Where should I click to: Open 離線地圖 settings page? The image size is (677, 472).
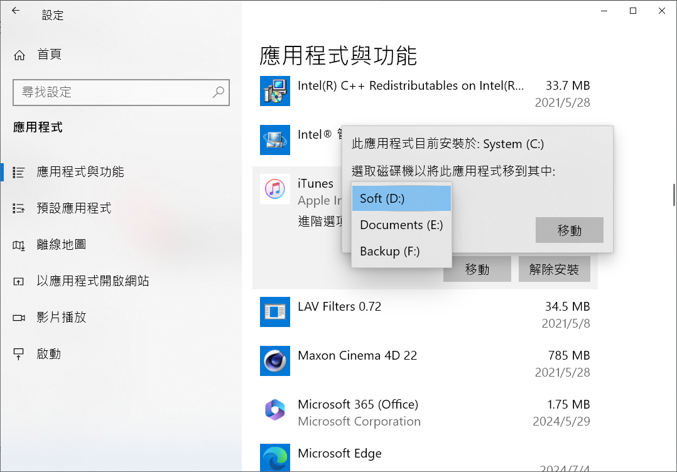point(62,245)
